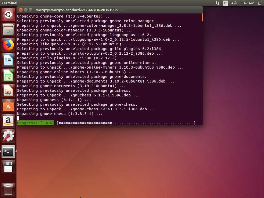Open LibreOffice Calc spreadsheet icon
This screenshot has height=198, width=264.
[x=8, y=75]
